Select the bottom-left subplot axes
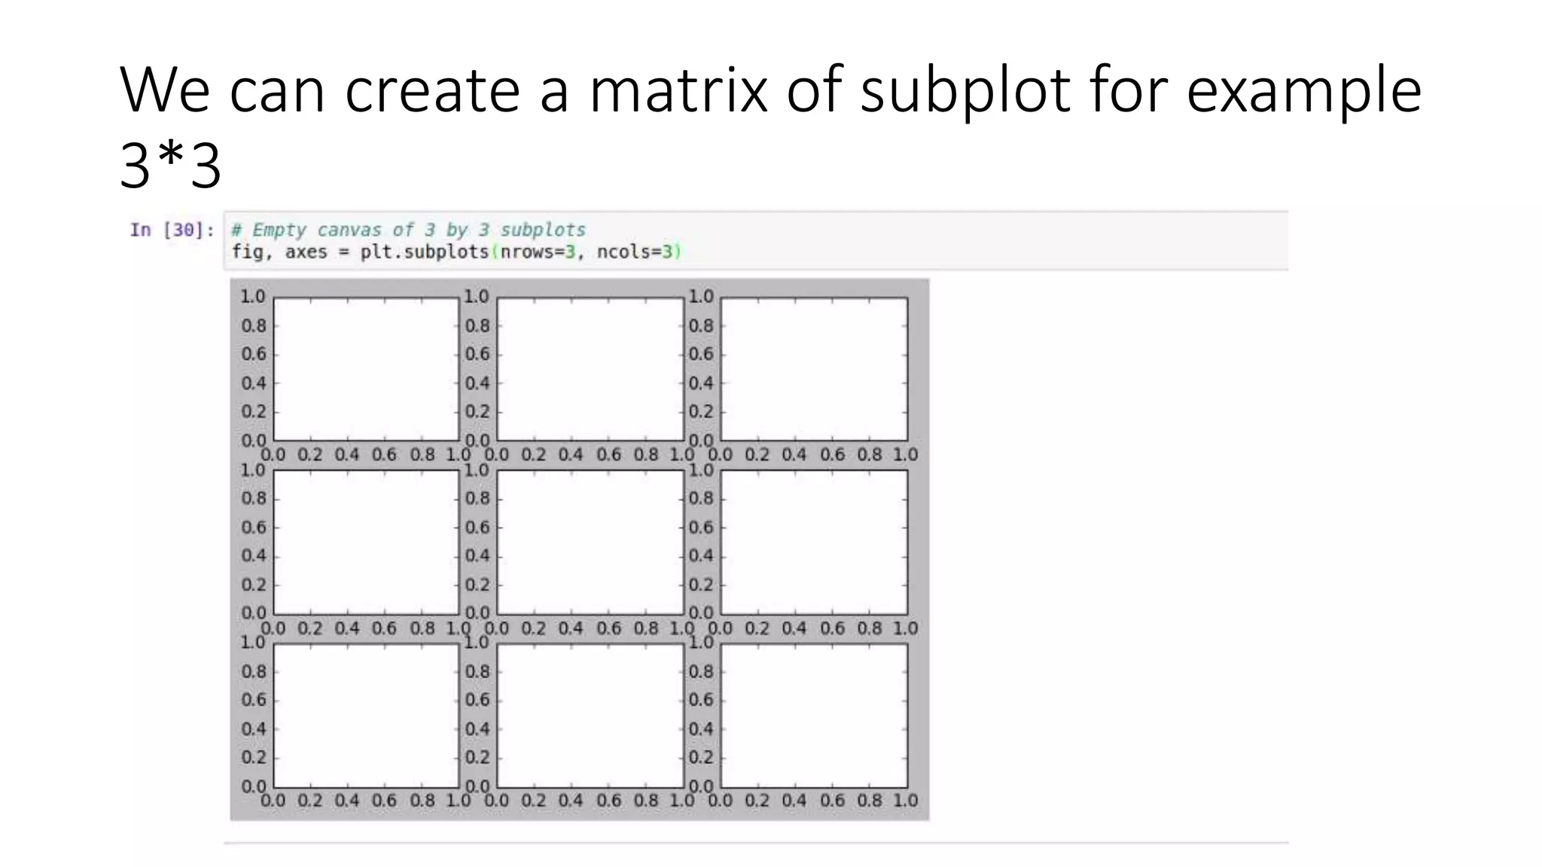 tap(366, 716)
